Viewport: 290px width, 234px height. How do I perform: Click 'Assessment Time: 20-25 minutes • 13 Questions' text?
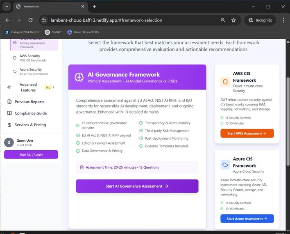tap(122, 167)
